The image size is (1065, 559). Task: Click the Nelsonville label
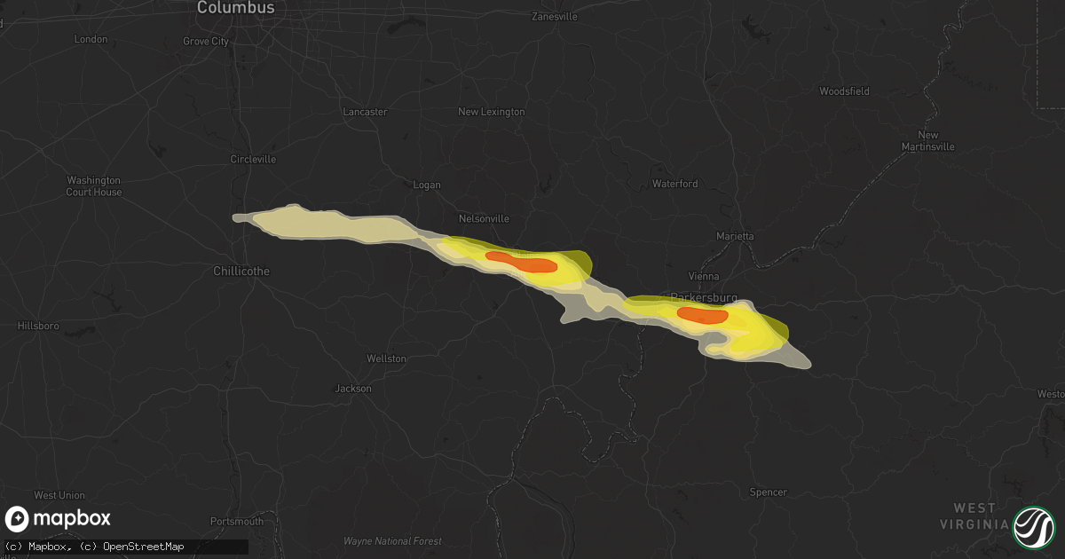484,218
